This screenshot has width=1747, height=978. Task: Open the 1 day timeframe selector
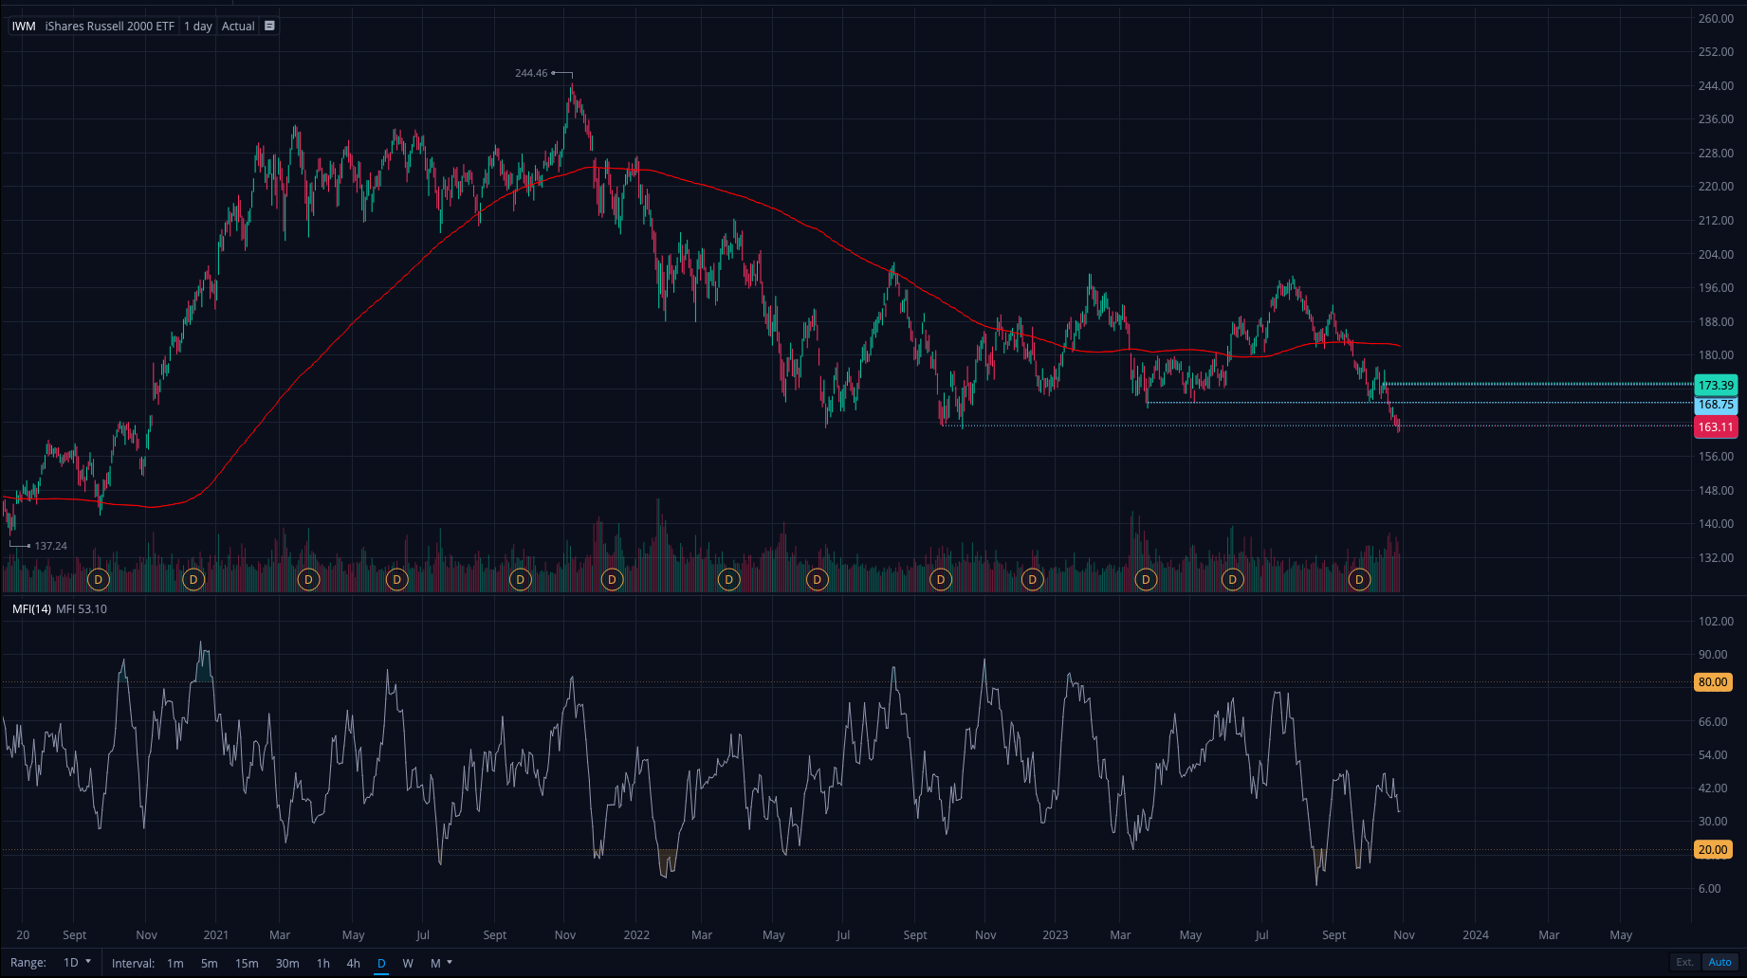198,26
